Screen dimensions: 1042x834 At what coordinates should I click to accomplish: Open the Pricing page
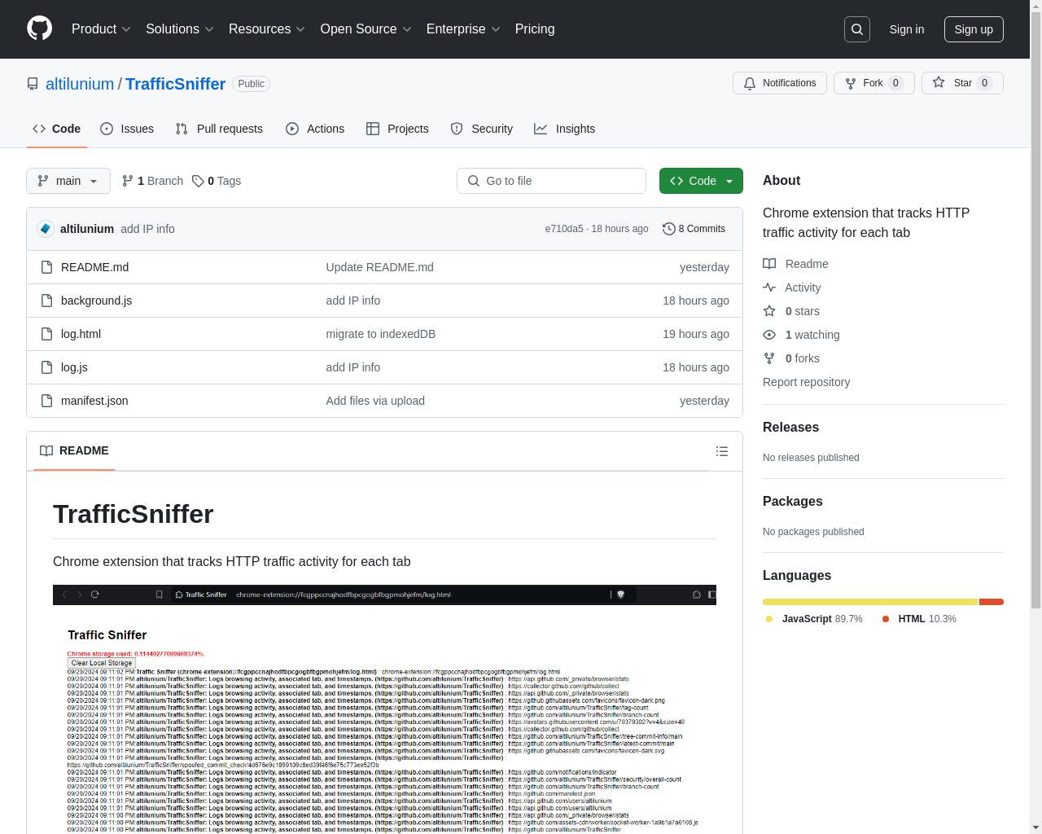point(535,29)
